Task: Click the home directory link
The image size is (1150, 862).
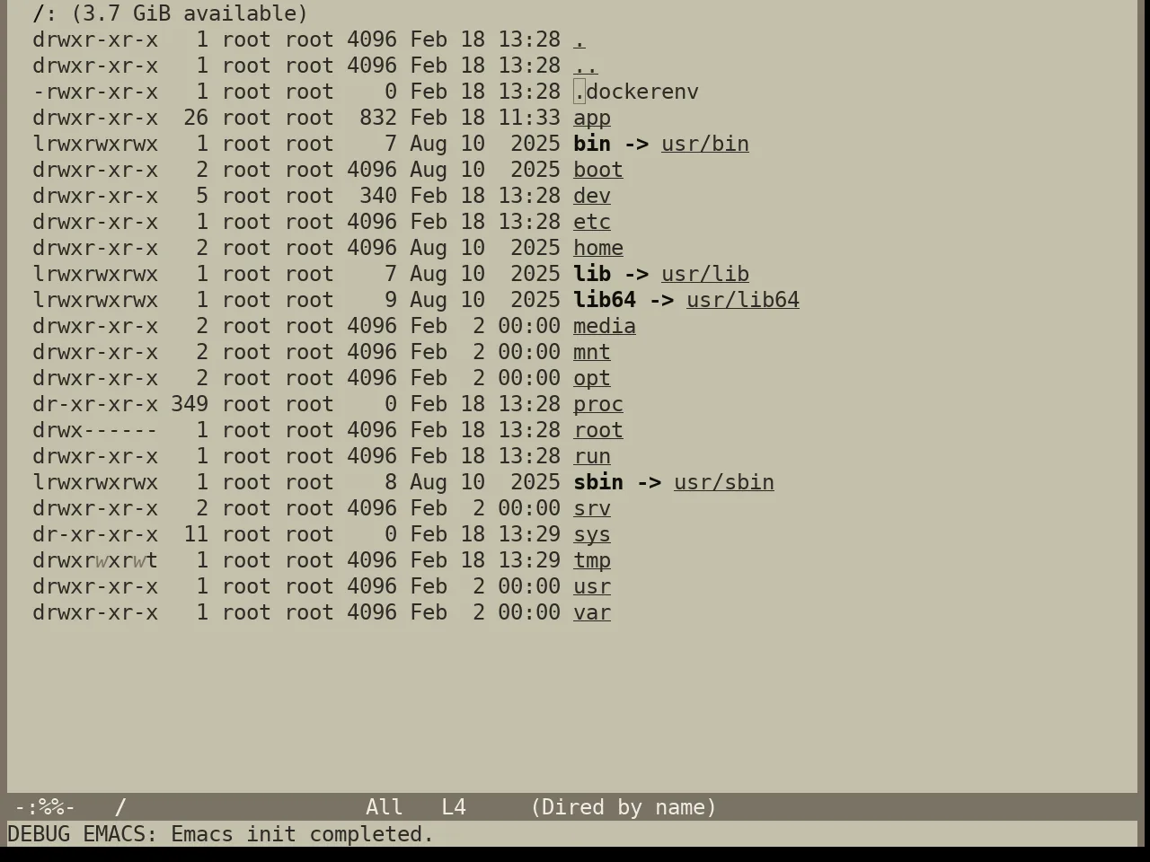Action: (598, 248)
